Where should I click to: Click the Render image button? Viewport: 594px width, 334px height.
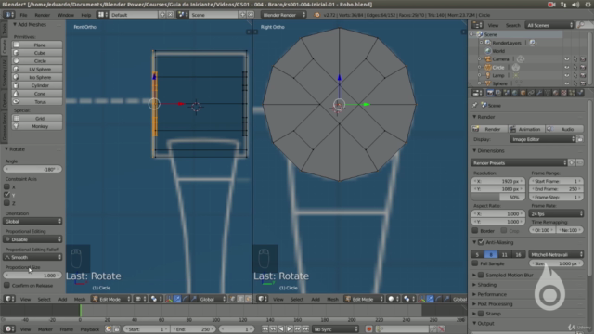489,129
